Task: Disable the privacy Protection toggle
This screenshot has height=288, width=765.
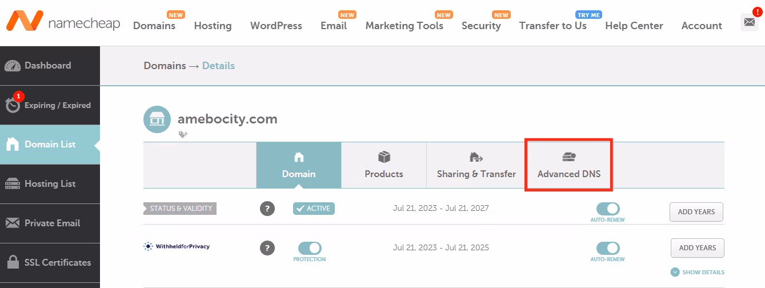Action: [x=310, y=248]
